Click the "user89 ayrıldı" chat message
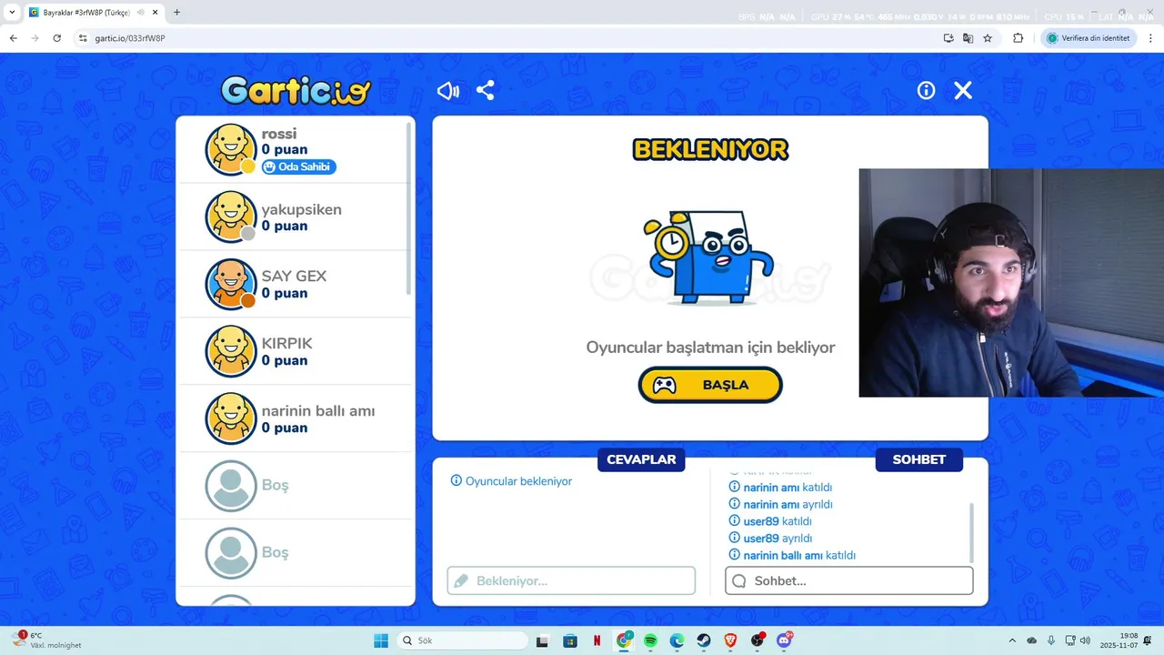 pos(770,539)
